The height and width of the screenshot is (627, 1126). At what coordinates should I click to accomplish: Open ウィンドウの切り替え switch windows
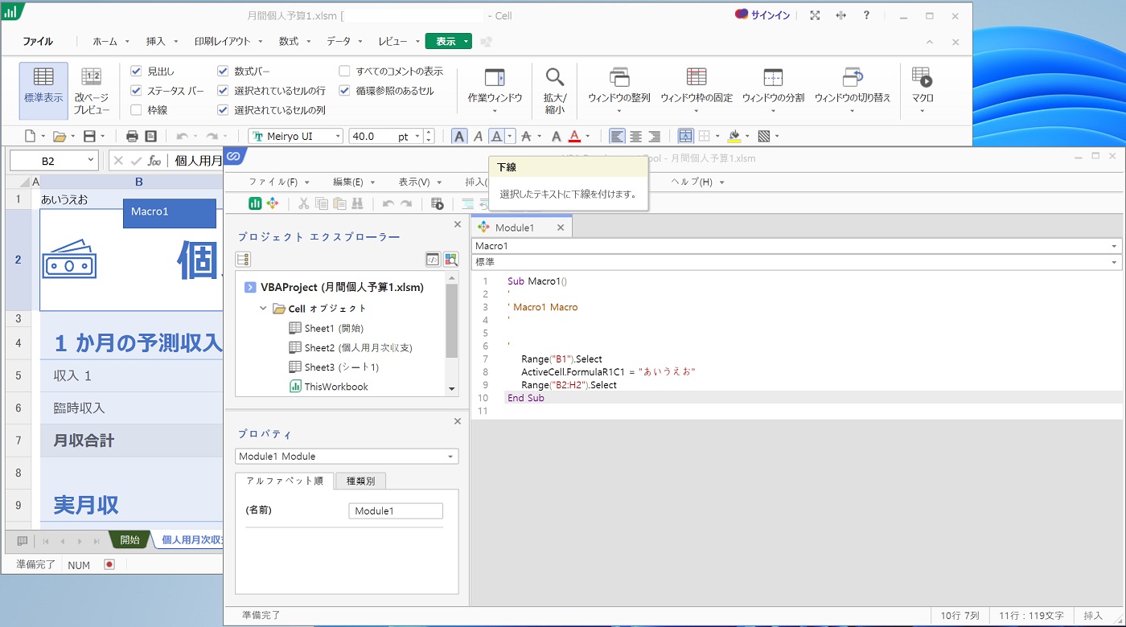pos(853,91)
